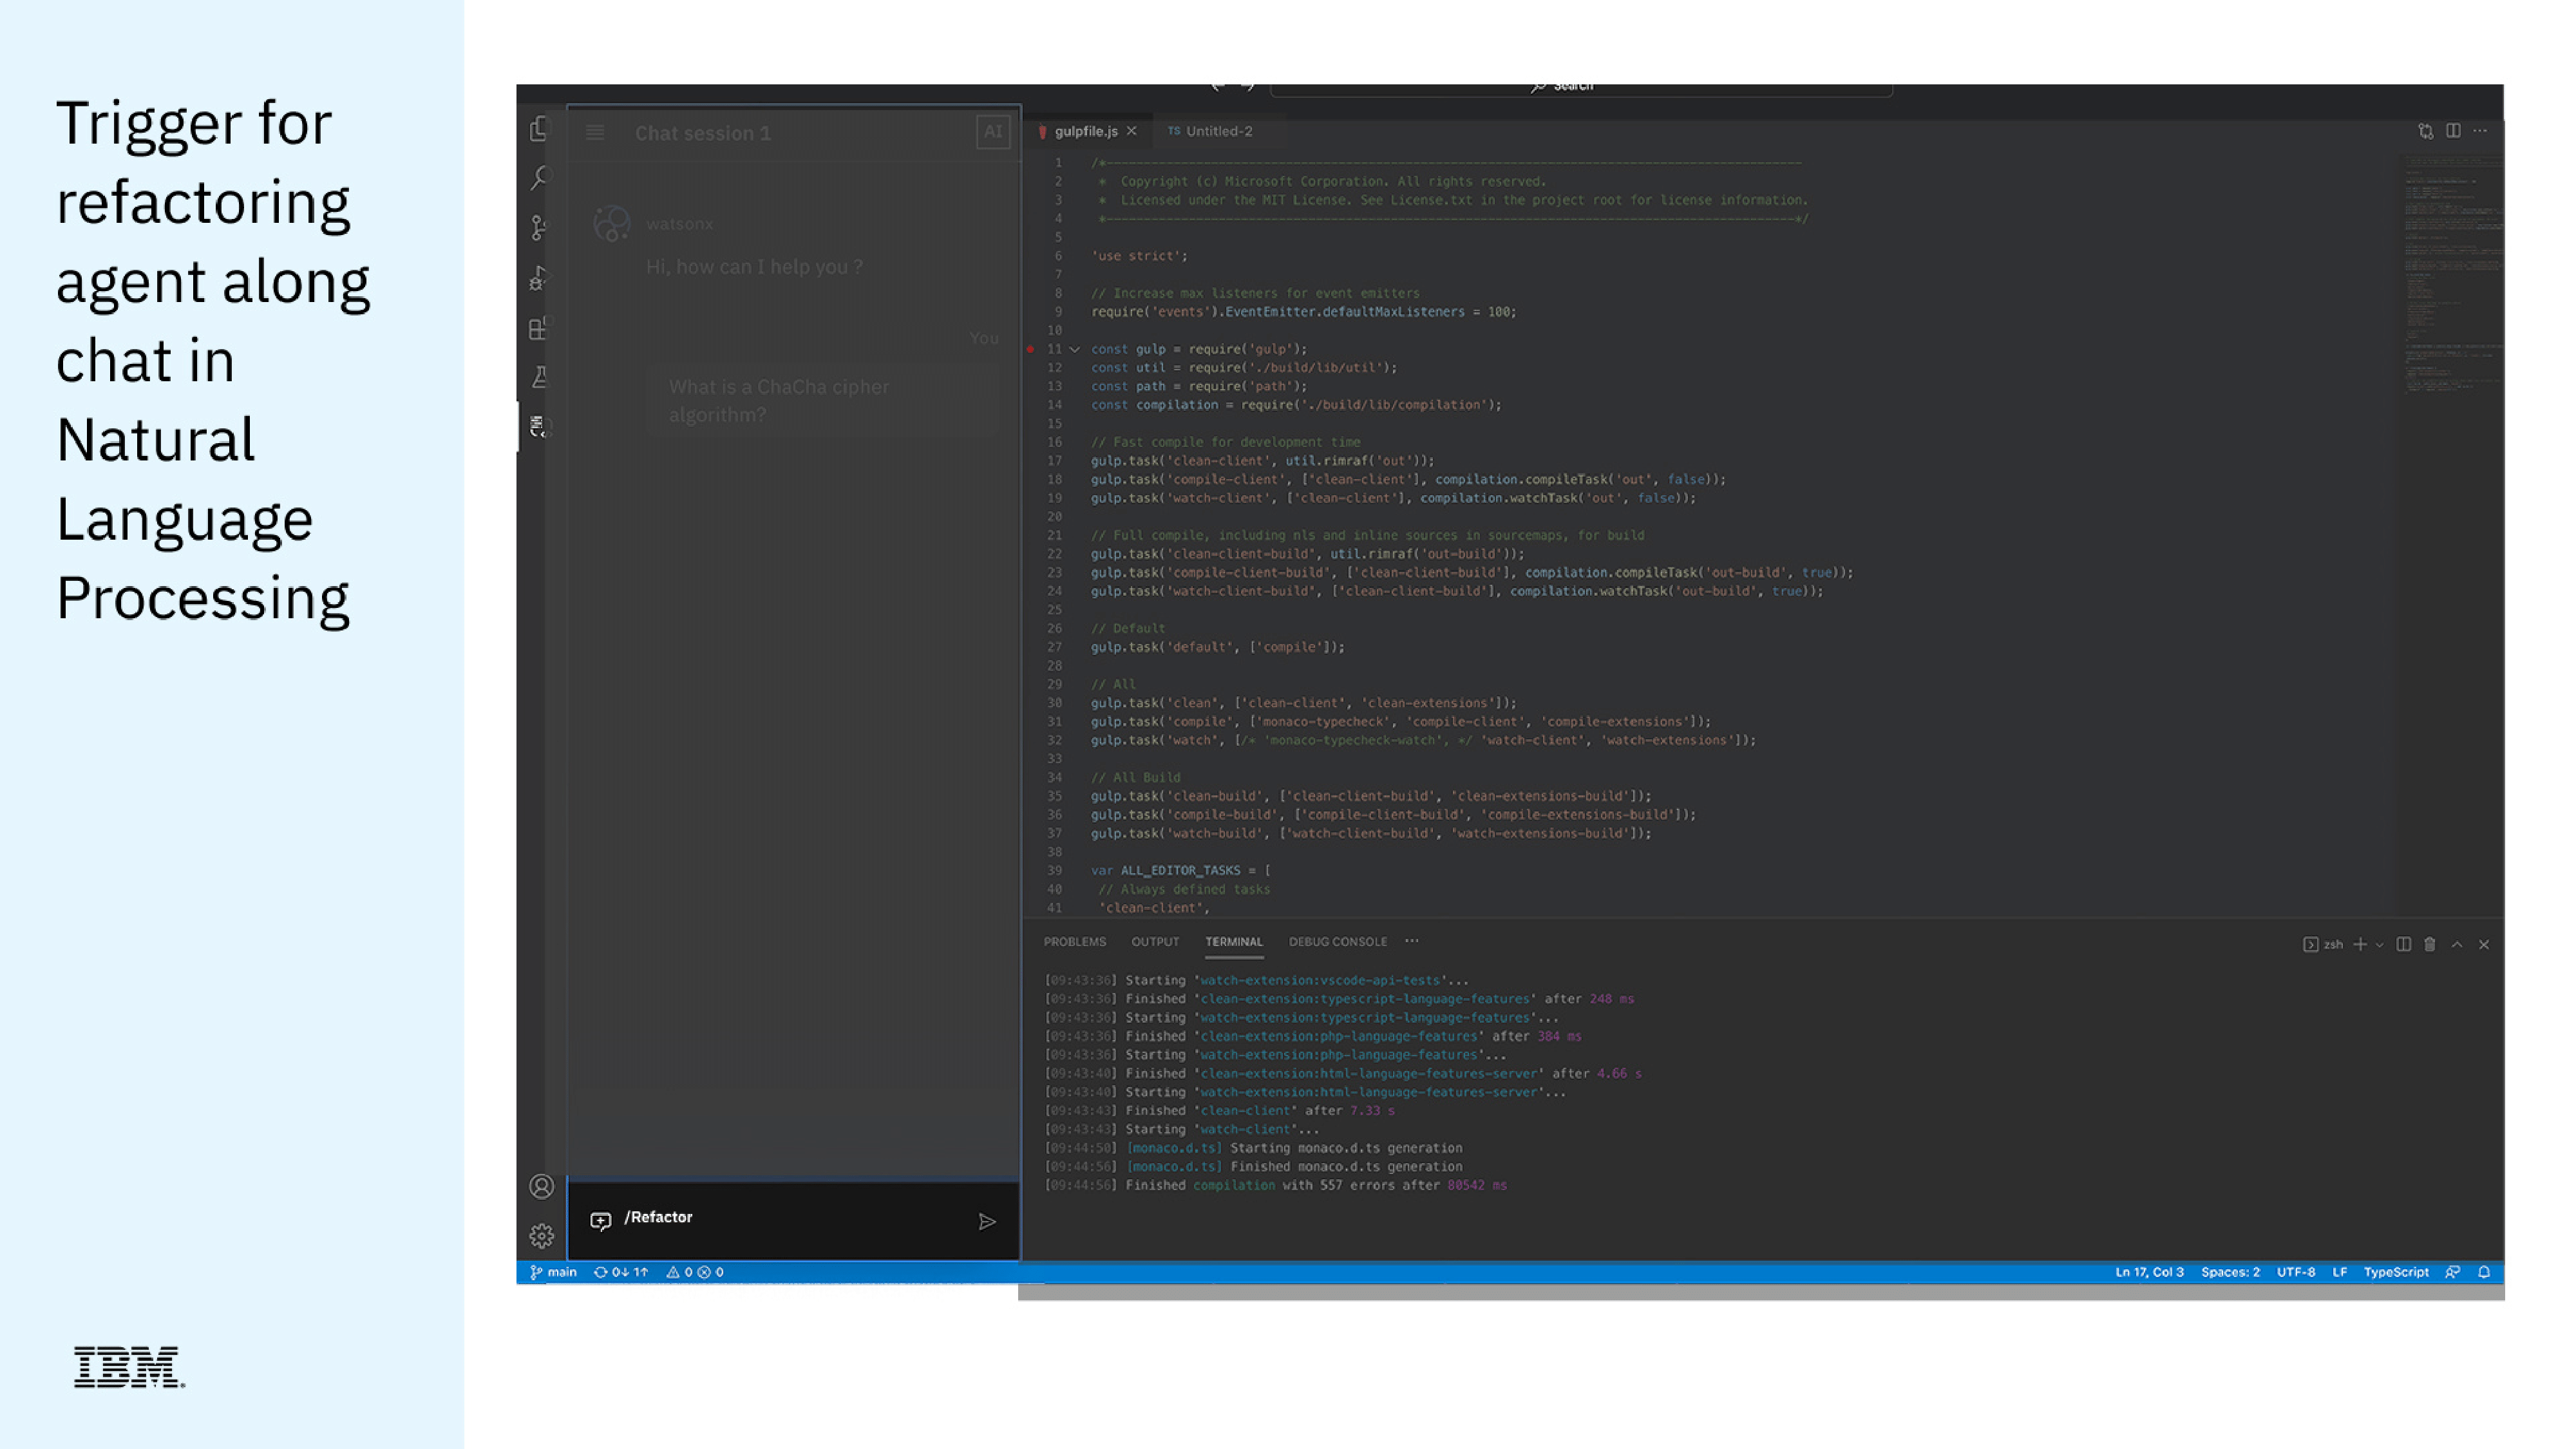Select the TypeScript language mode in status bar

click(2396, 1272)
